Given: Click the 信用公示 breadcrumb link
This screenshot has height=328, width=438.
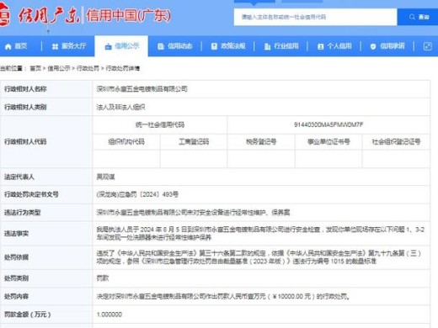Looking at the screenshot, I should coord(59,68).
